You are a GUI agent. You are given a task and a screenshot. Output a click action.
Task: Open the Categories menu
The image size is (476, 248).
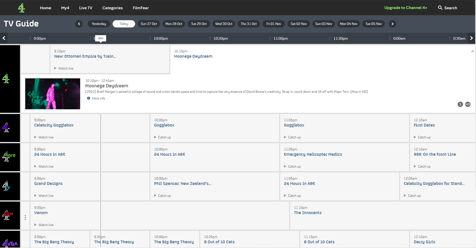point(112,8)
